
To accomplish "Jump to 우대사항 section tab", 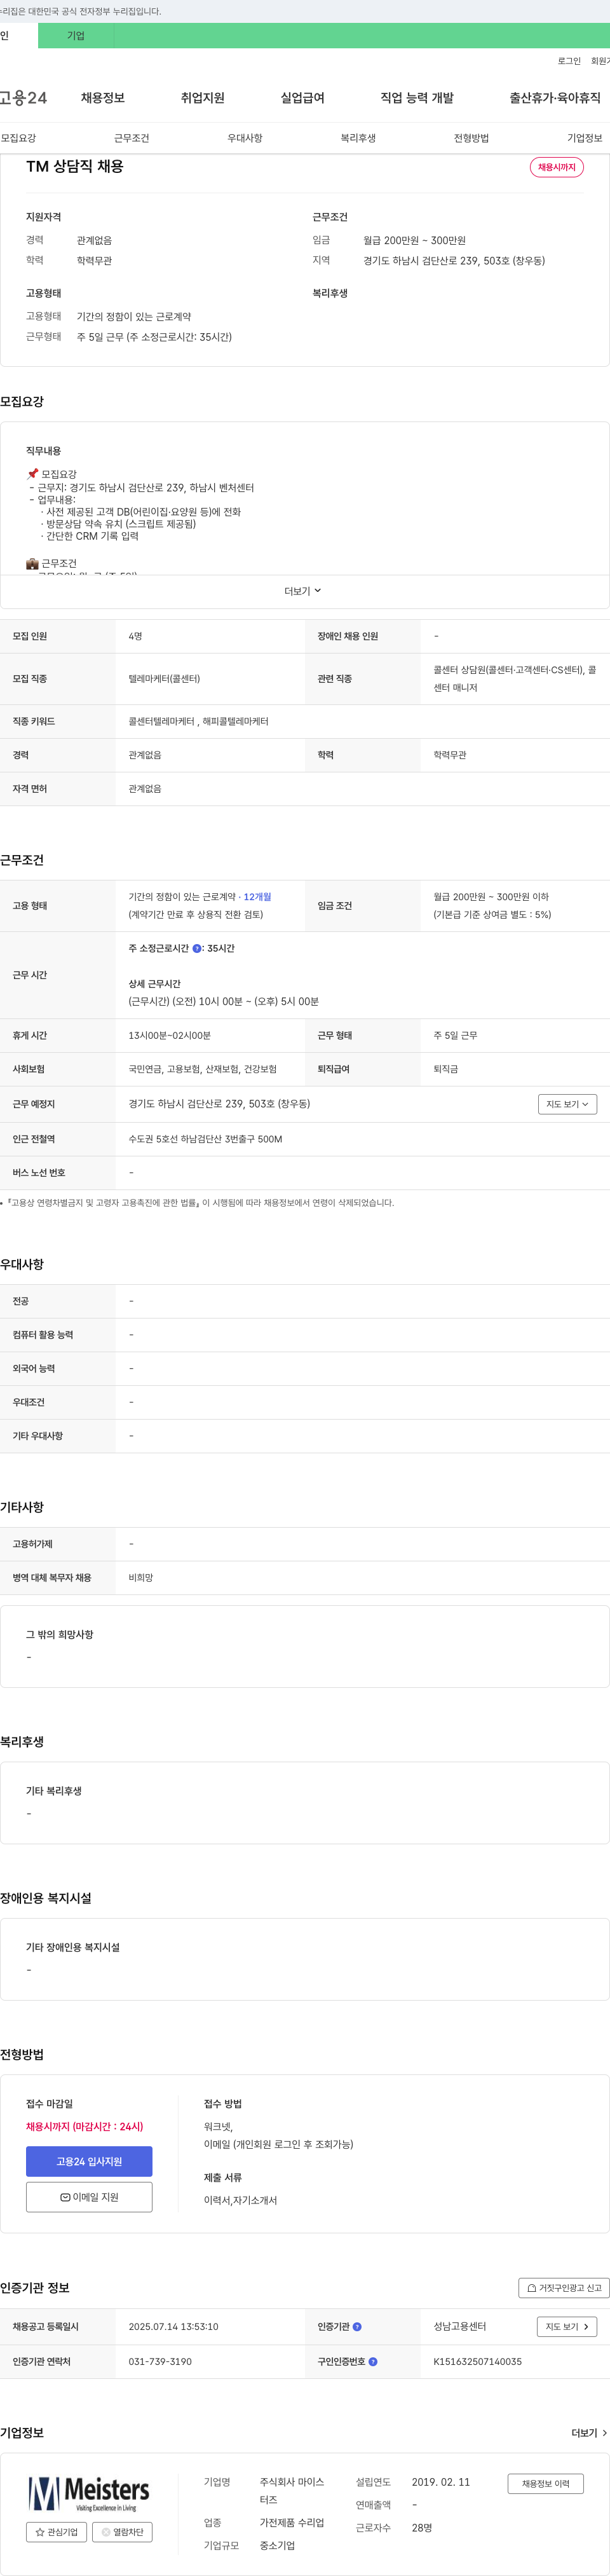I will pos(245,138).
